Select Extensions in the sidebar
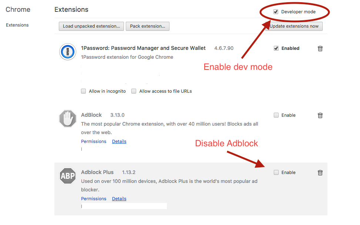 (x=17, y=25)
